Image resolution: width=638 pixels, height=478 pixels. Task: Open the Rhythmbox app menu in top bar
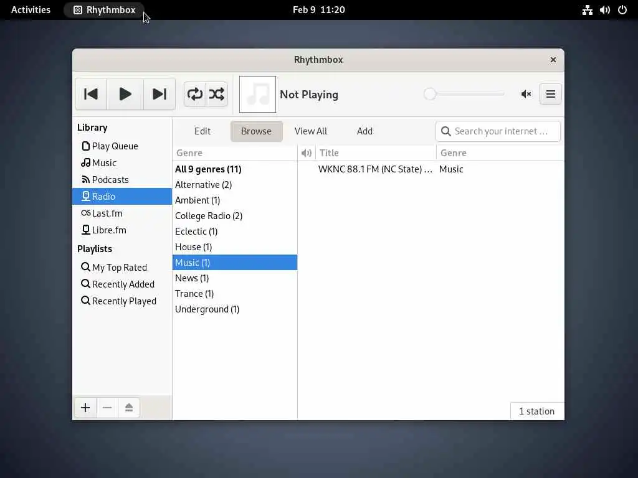point(105,10)
